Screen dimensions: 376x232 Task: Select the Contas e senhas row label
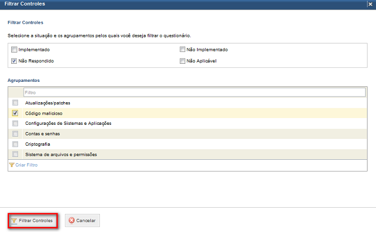(42, 134)
